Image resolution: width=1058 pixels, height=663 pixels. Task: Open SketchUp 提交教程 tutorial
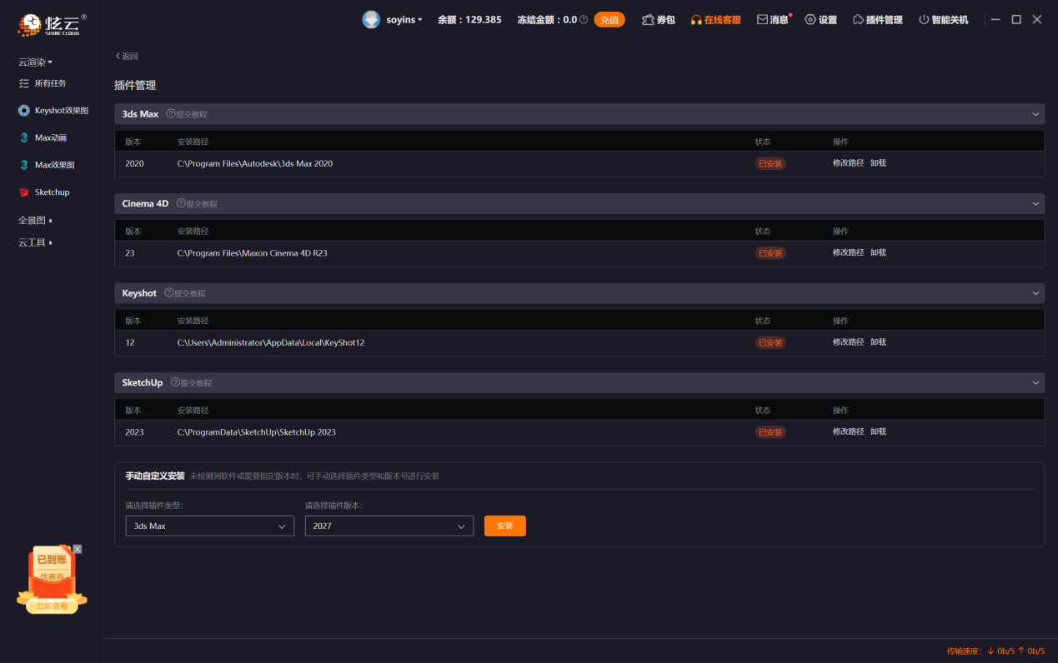[x=191, y=382]
